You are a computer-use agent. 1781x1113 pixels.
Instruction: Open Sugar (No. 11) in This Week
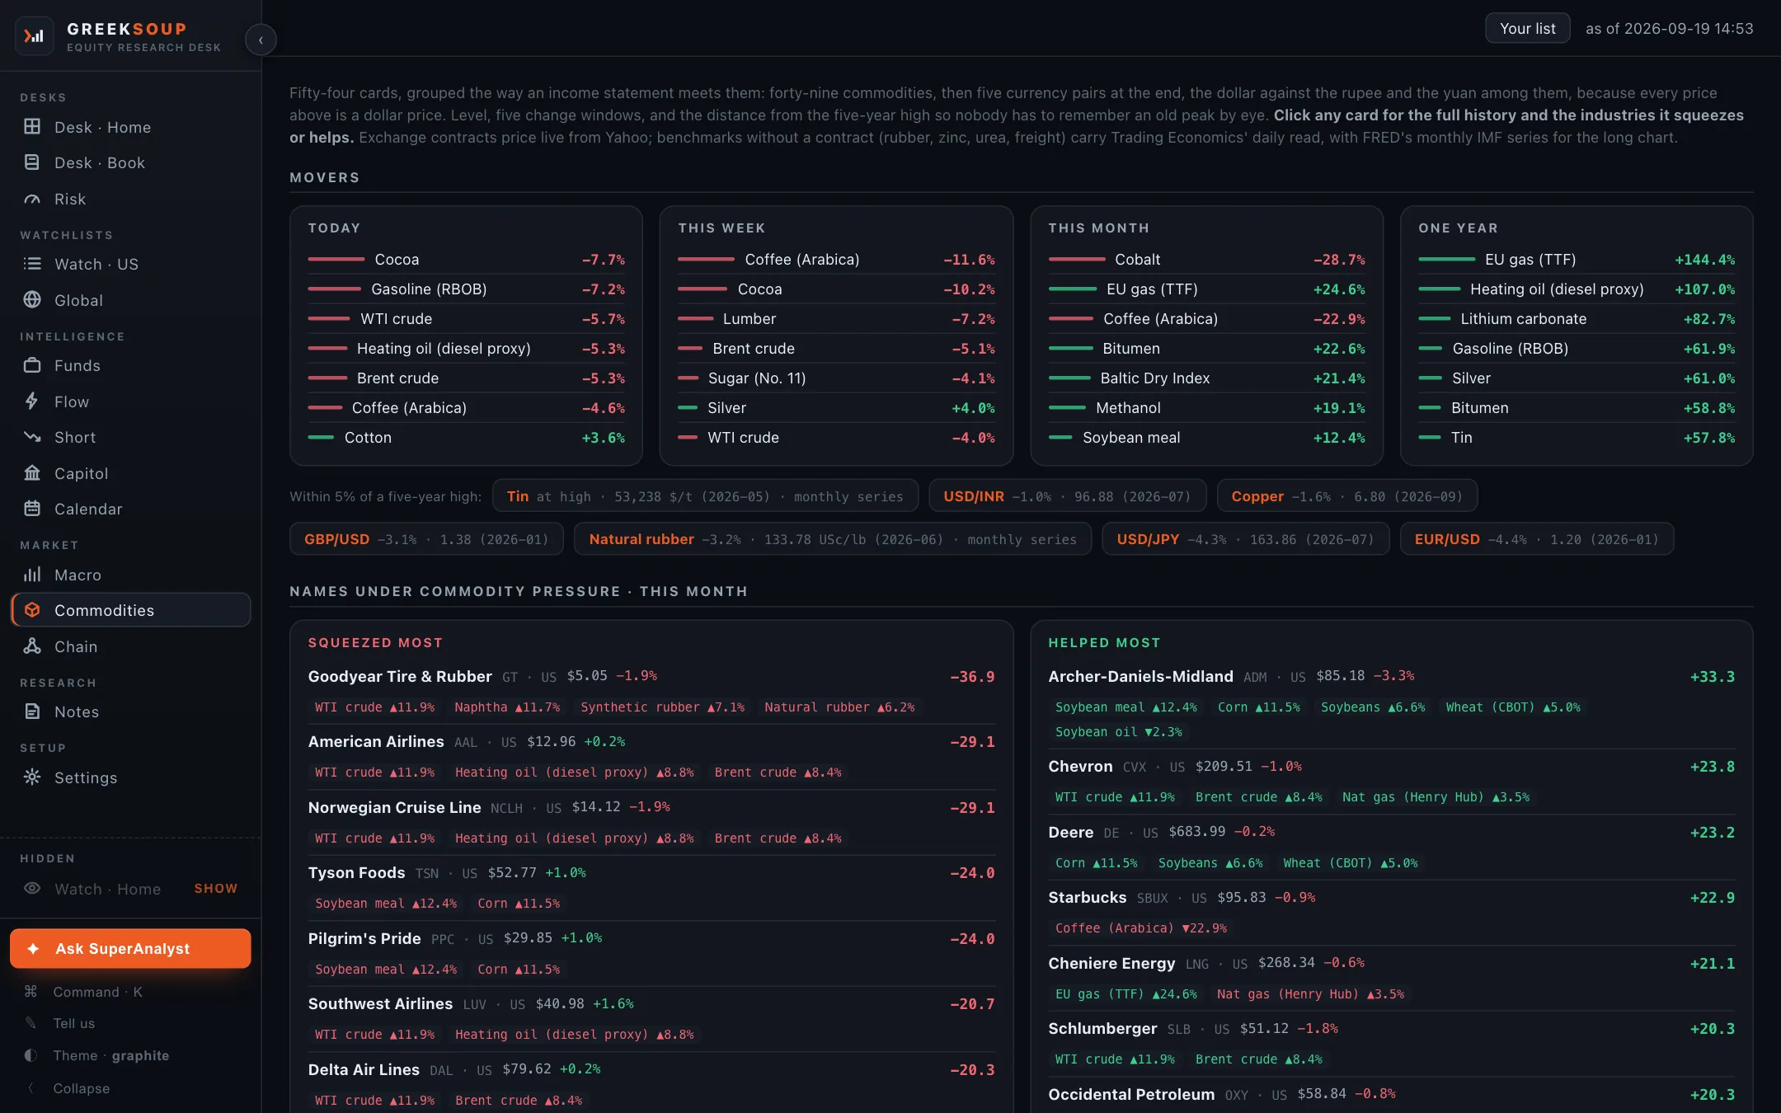click(x=836, y=378)
